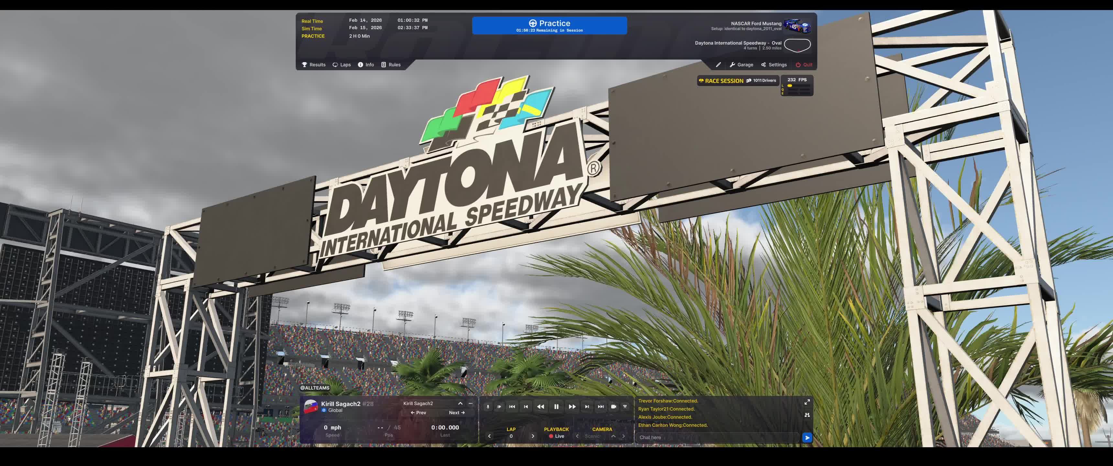Open the three-dot driver options menu

(x=470, y=403)
